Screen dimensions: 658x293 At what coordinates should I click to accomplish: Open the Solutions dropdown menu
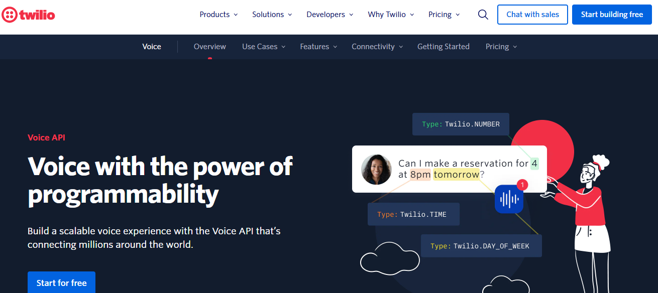click(x=272, y=15)
